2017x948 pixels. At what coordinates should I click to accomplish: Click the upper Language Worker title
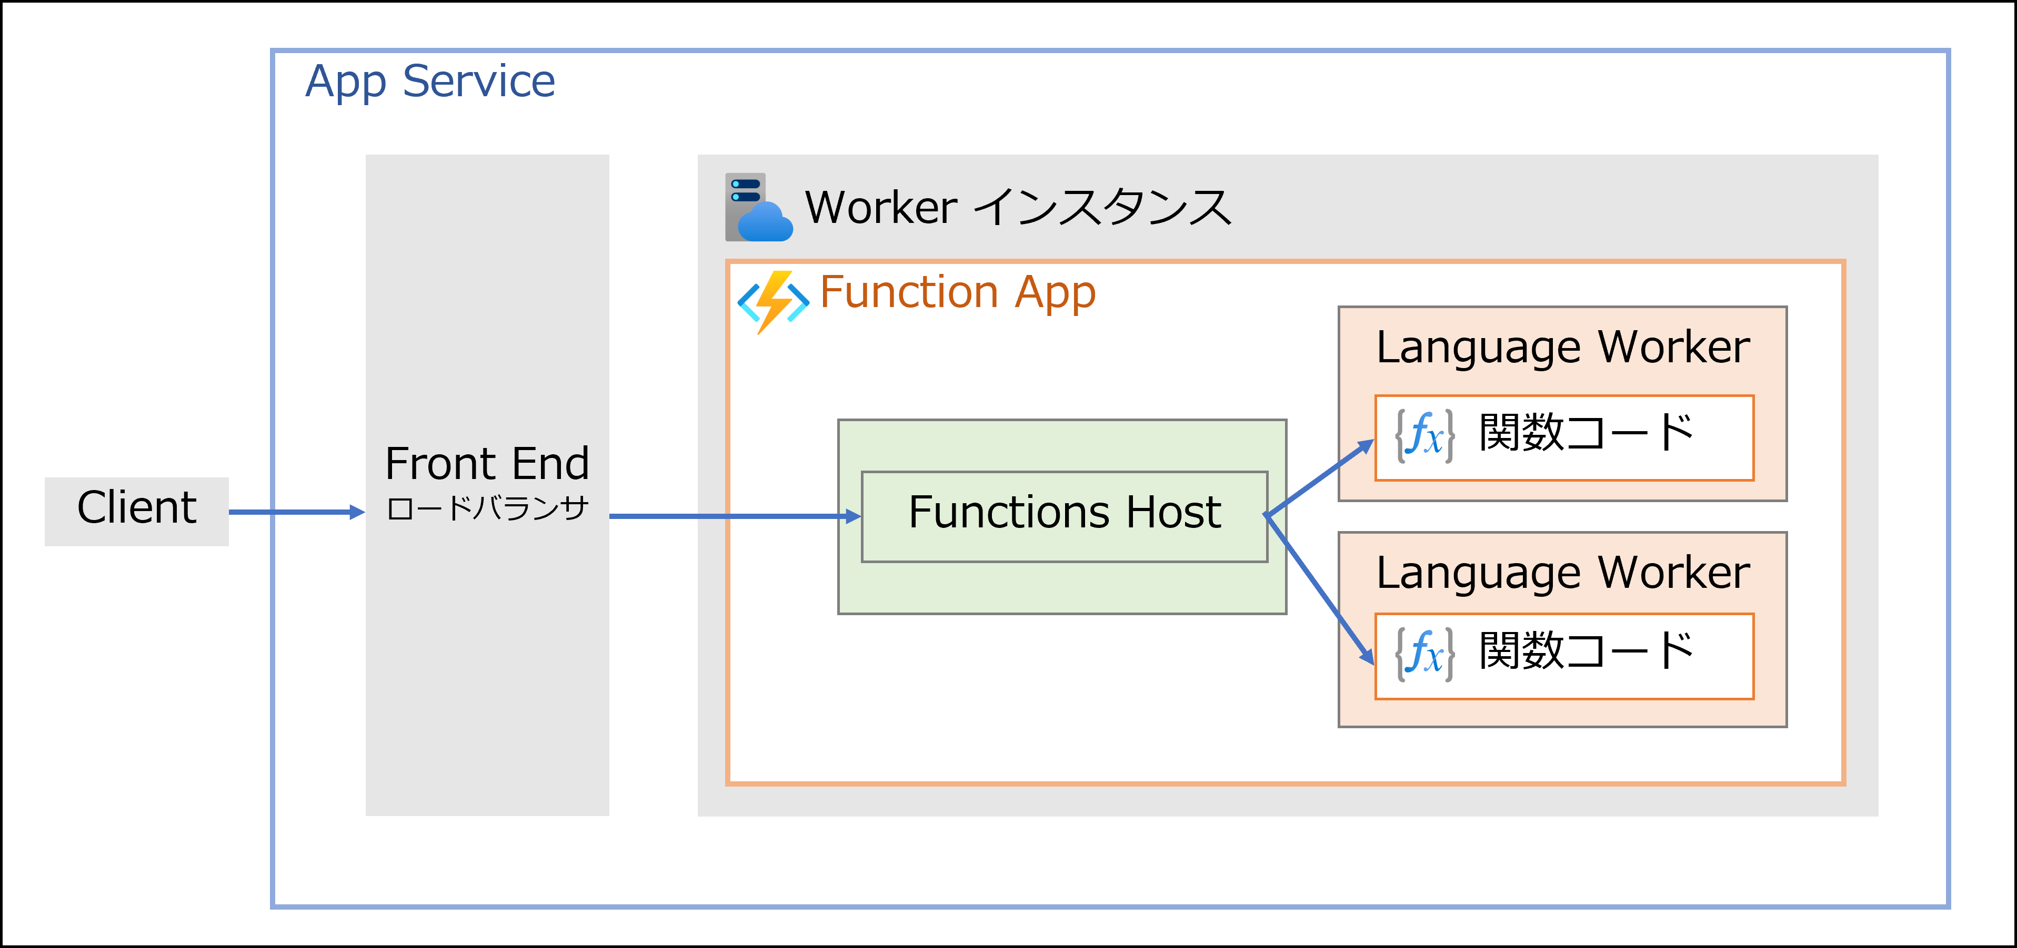[1563, 348]
